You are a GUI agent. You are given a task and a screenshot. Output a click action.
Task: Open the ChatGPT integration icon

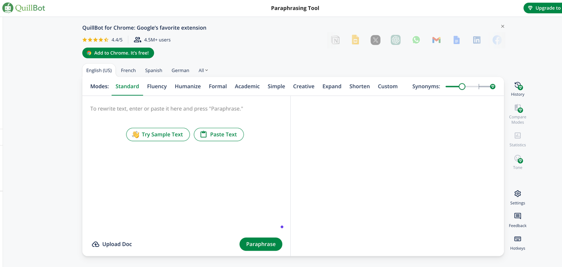click(396, 40)
